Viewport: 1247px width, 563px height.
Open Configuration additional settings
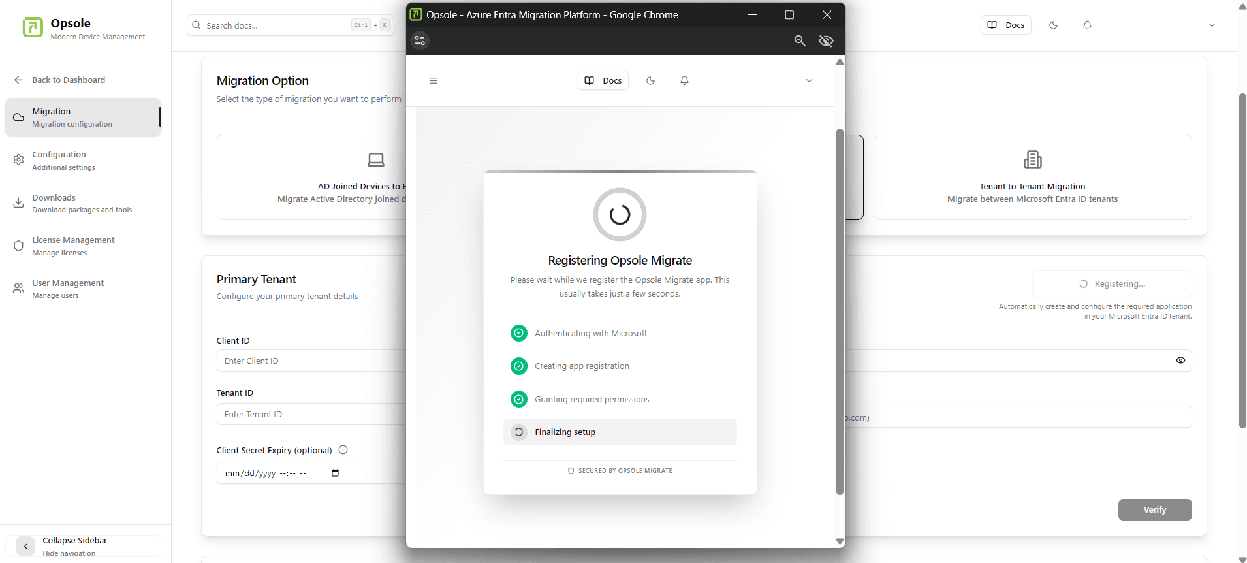pos(83,161)
